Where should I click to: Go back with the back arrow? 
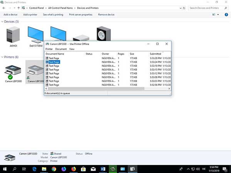click(4, 8)
